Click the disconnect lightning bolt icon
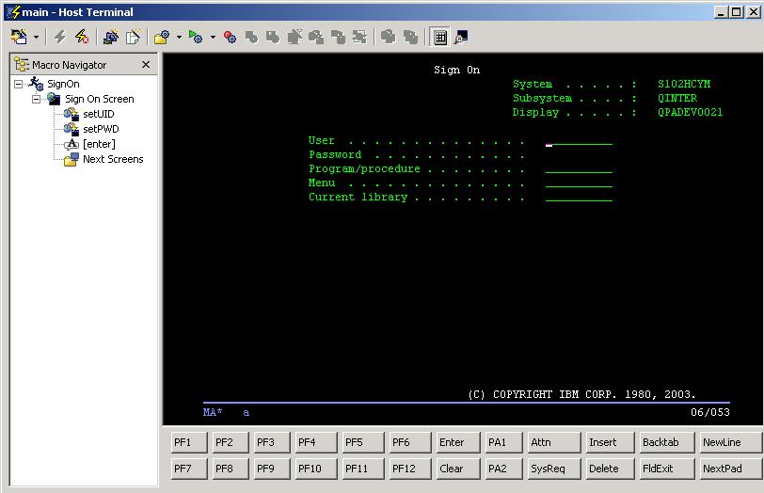The width and height of the screenshot is (764, 493). coord(81,37)
